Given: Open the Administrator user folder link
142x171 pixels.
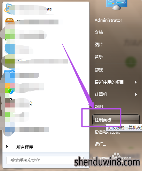Looking at the screenshot, I should [x=108, y=20].
